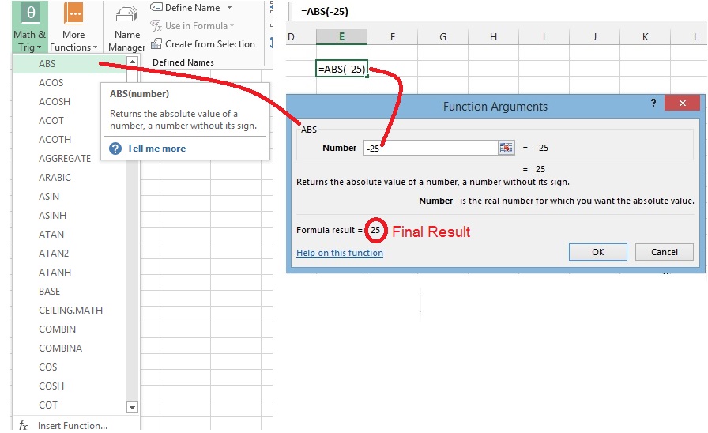Confirm with the OK button
Image resolution: width=708 pixels, height=433 pixels.
click(x=598, y=252)
